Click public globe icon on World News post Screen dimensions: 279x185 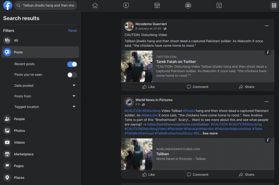point(143,104)
